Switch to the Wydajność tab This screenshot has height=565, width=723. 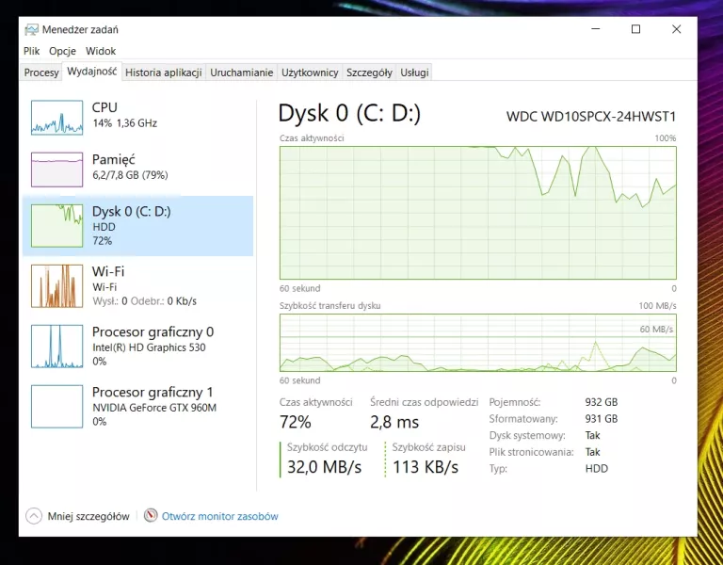click(91, 72)
